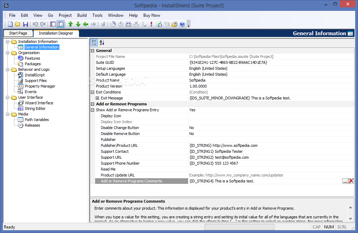
Task: Go forward with the gray right arrow
Action: coord(93,24)
